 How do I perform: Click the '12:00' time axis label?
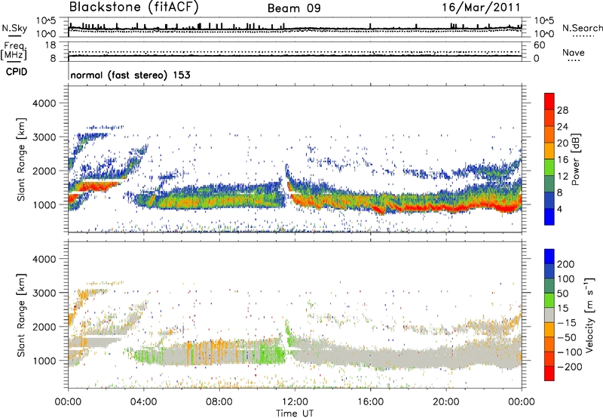click(x=295, y=402)
